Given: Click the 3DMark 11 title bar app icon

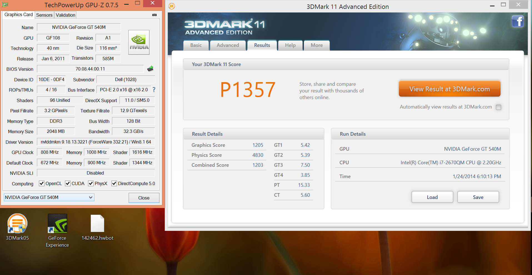Looking at the screenshot, I should tap(172, 6).
